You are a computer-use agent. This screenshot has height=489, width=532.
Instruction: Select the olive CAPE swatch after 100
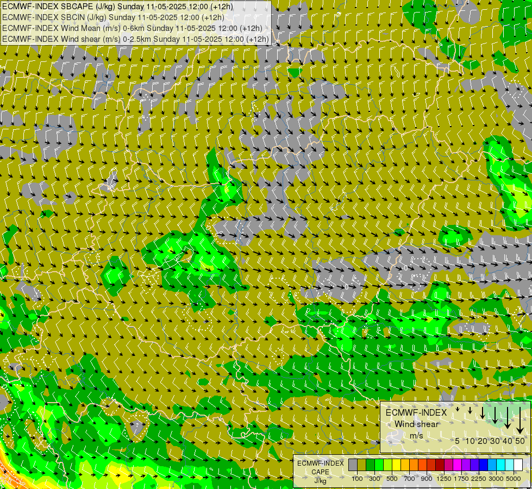tap(362, 465)
